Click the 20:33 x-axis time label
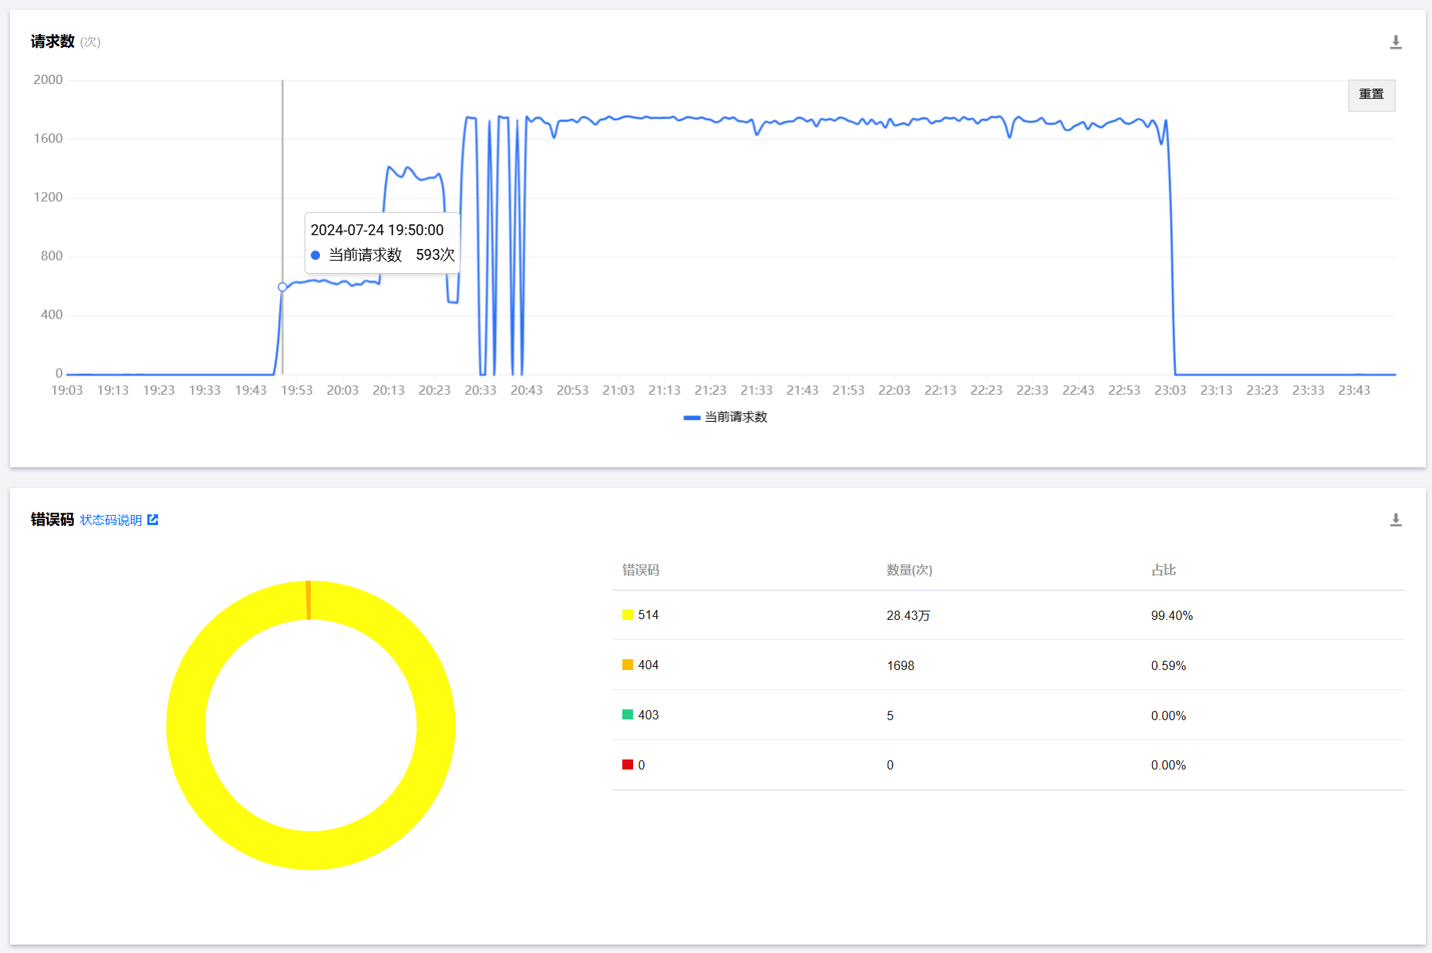Image resolution: width=1432 pixels, height=953 pixels. pos(480,390)
